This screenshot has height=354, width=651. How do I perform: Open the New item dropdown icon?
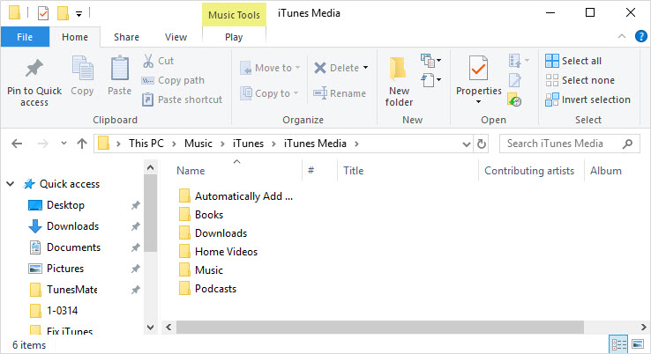click(430, 61)
